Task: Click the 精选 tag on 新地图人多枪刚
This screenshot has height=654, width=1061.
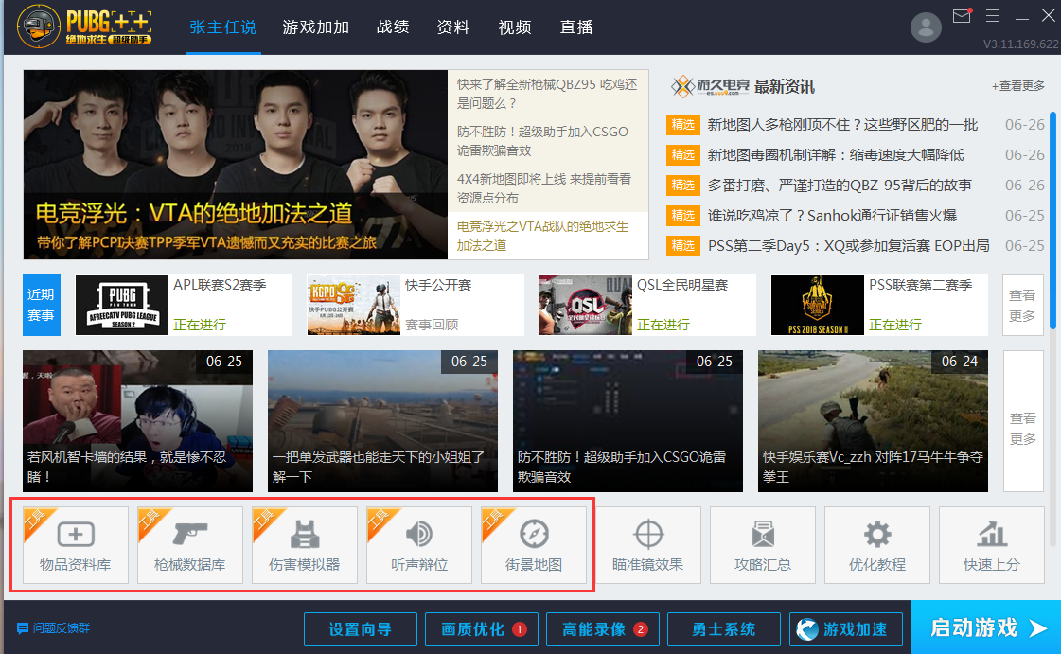Action: coord(682,124)
